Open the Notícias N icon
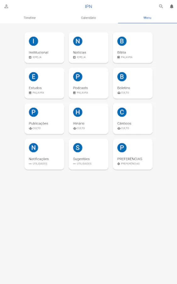Screen dimensions: 177x284 coord(78,41)
